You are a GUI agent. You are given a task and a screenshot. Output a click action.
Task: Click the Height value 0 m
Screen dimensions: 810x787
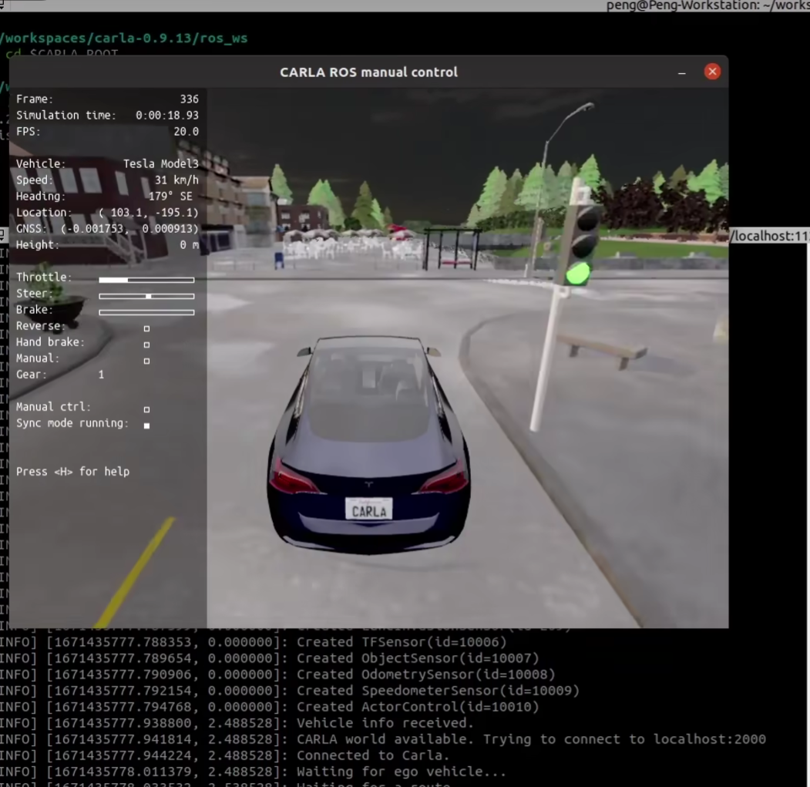(189, 245)
